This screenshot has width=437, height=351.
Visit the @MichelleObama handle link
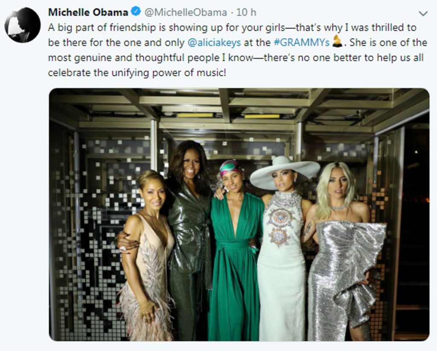[x=185, y=12]
